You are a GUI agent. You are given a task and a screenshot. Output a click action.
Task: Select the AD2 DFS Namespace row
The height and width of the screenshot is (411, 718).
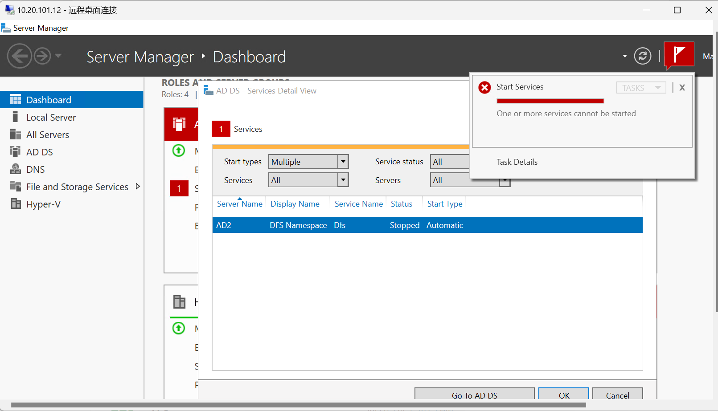tap(427, 225)
